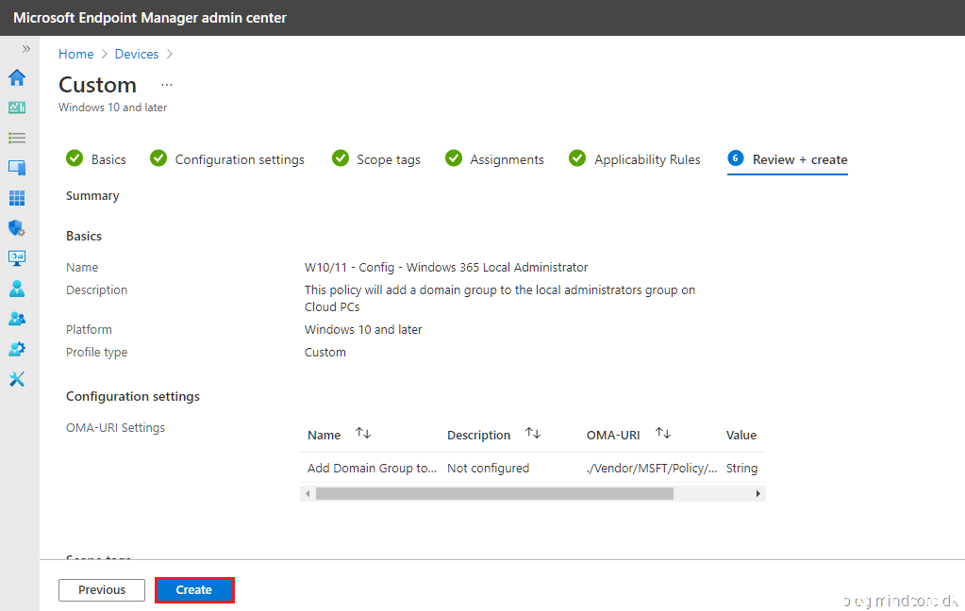Open the ellipsis menu next to Custom
Image resolution: width=965 pixels, height=611 pixels.
(166, 84)
